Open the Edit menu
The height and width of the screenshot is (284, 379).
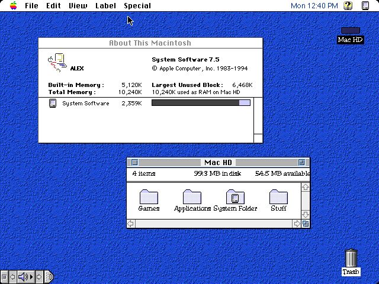[53, 5]
